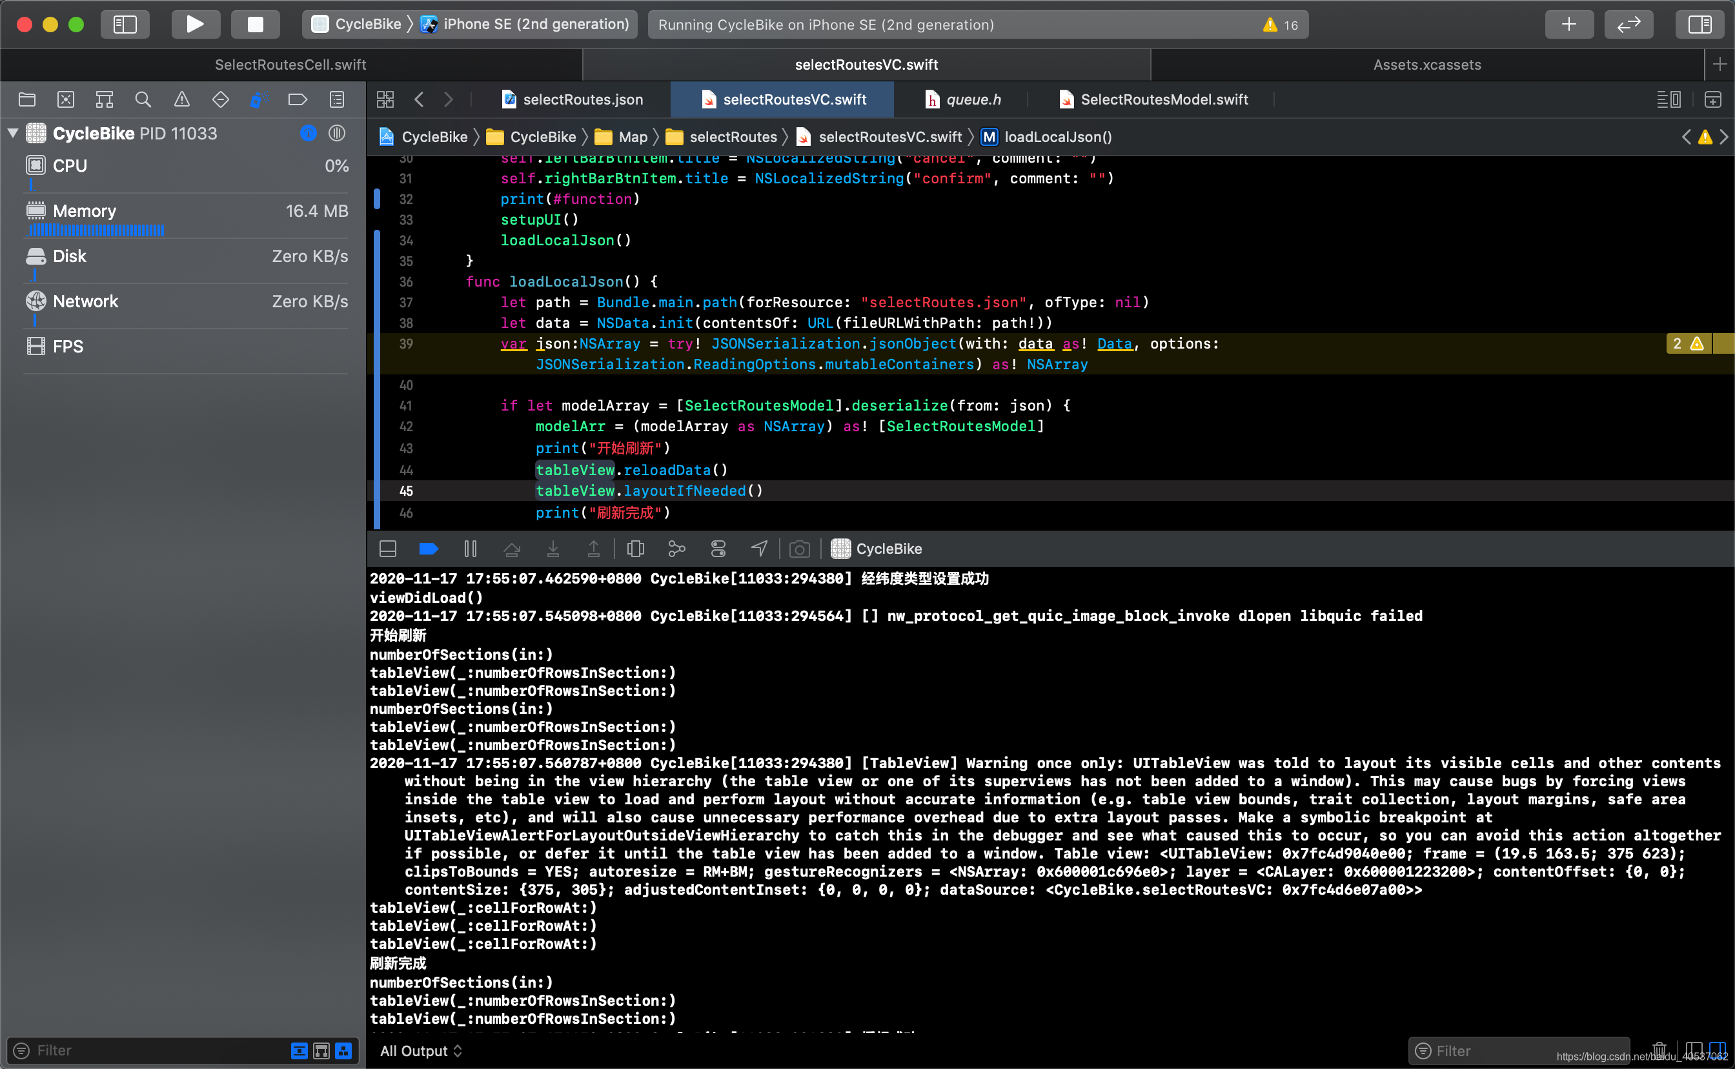The image size is (1735, 1069).
Task: Click loadLocalJson() method in jump bar
Action: pos(1046,137)
